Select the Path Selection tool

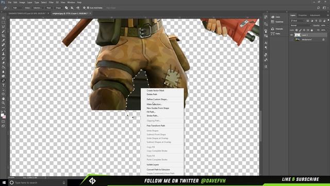4,89
